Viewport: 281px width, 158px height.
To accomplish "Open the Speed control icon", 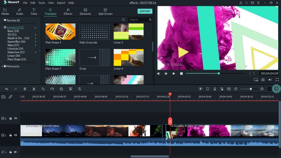I will coord(52,89).
